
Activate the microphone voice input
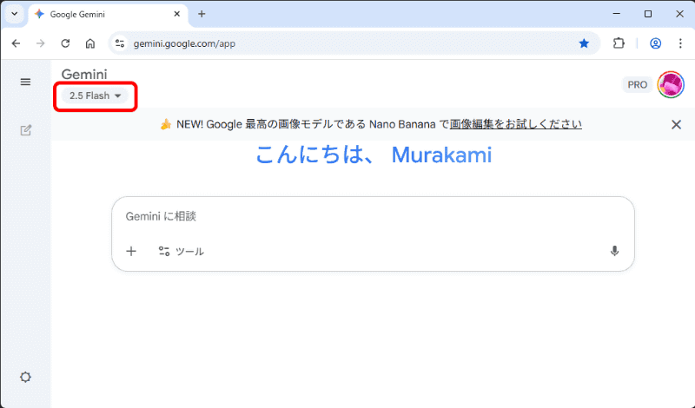[614, 251]
